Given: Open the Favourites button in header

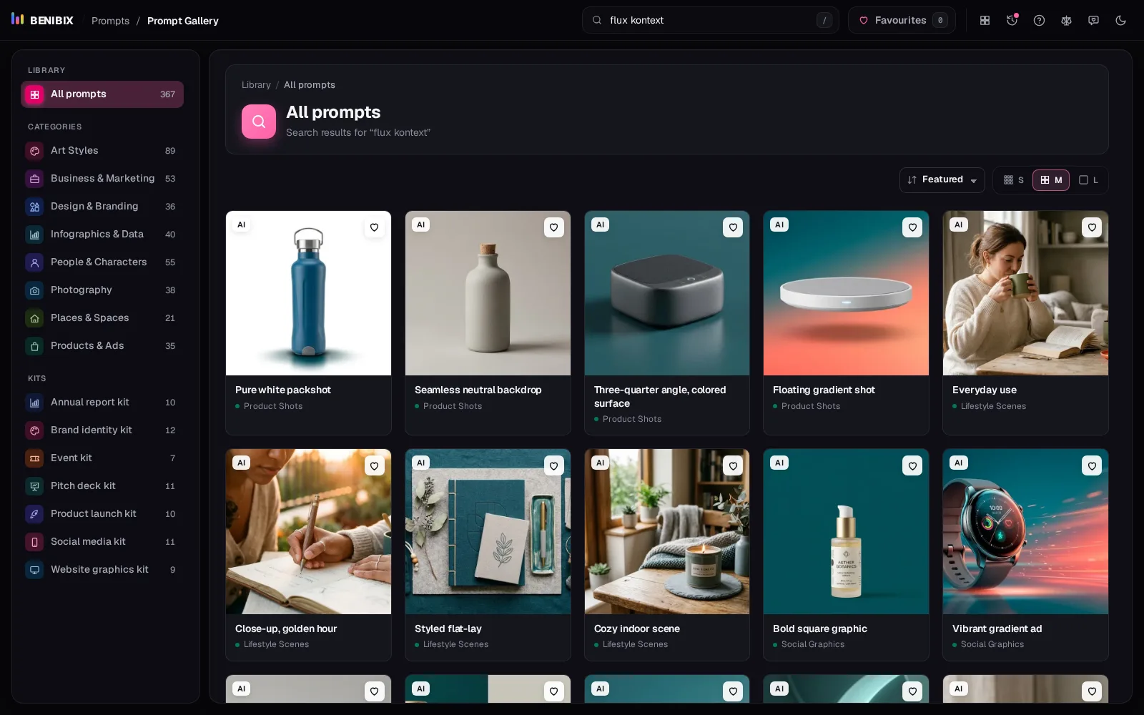Looking at the screenshot, I should [x=902, y=20].
